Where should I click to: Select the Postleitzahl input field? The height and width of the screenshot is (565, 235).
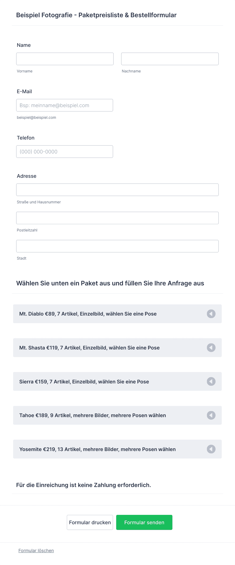117,218
